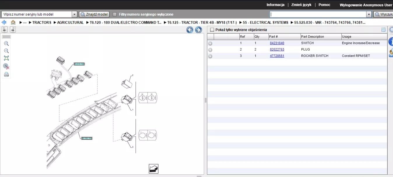Toggle the serial number filter checkbox
The width and height of the screenshot is (393, 177).
point(115,14)
